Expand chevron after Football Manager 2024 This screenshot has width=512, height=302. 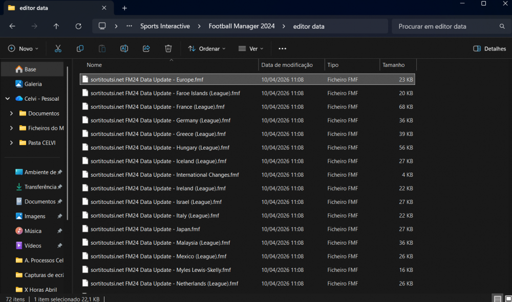pos(284,26)
